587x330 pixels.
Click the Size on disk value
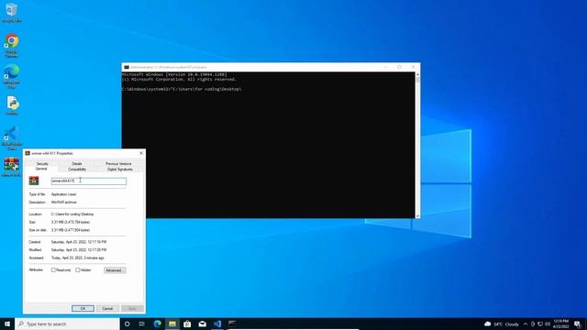71,230
